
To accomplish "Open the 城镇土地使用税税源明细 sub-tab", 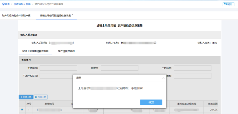I will click(x=35, y=51).
